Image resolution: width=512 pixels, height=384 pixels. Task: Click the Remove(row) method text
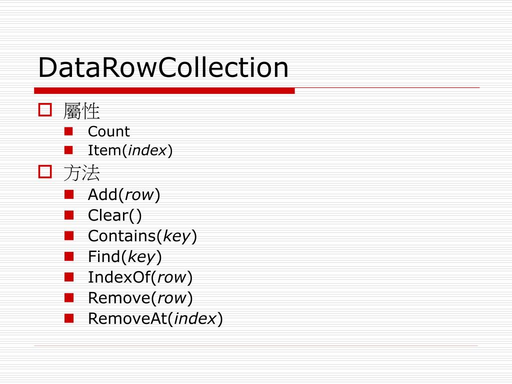click(x=140, y=298)
